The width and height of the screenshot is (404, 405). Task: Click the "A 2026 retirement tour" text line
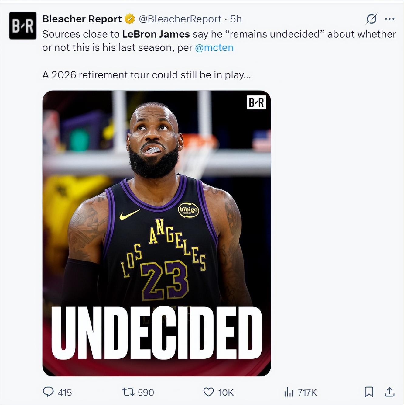[146, 75]
